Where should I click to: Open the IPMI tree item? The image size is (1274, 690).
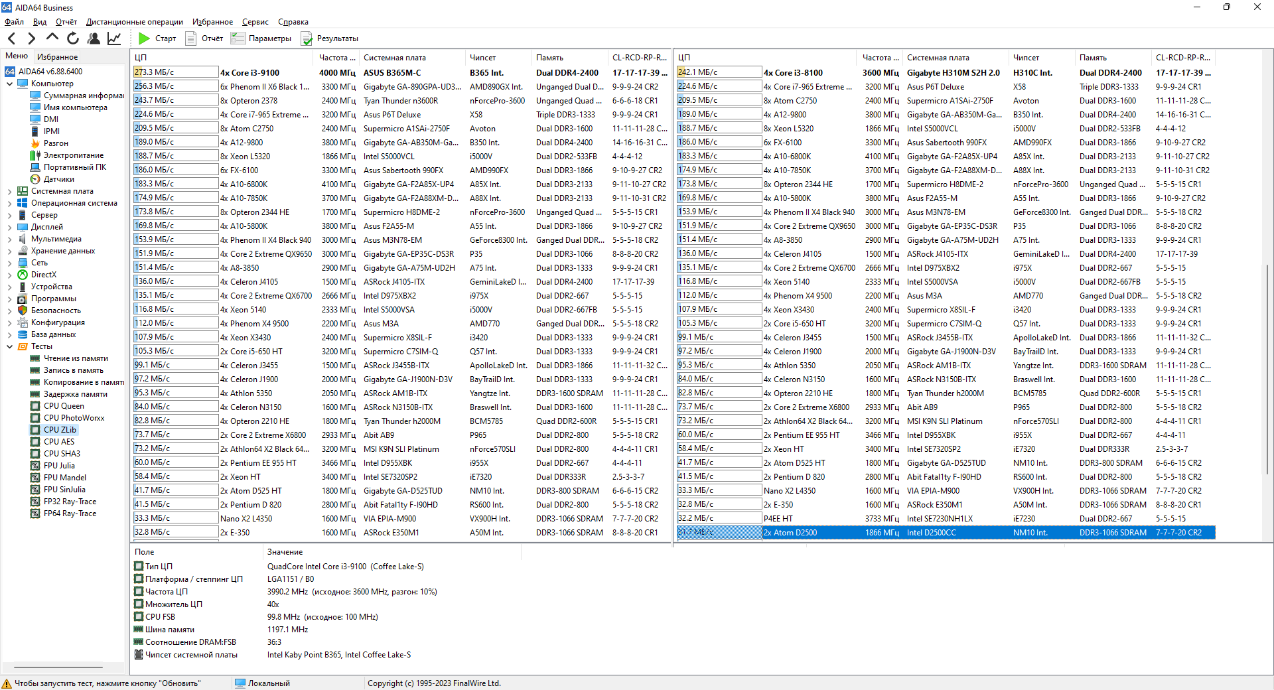point(45,131)
